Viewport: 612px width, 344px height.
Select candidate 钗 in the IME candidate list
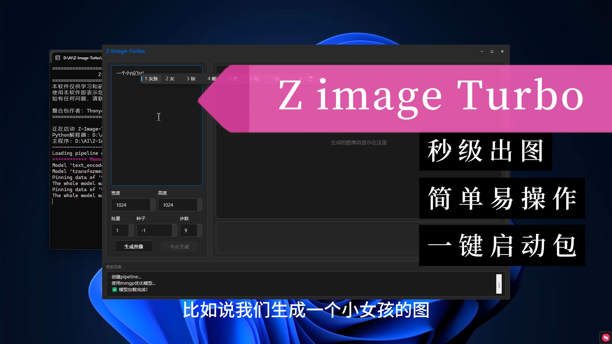point(191,78)
